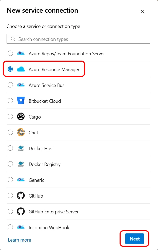This screenshot has width=158, height=250.
Task: Click the Docker Host whale icon
Action: (21, 148)
